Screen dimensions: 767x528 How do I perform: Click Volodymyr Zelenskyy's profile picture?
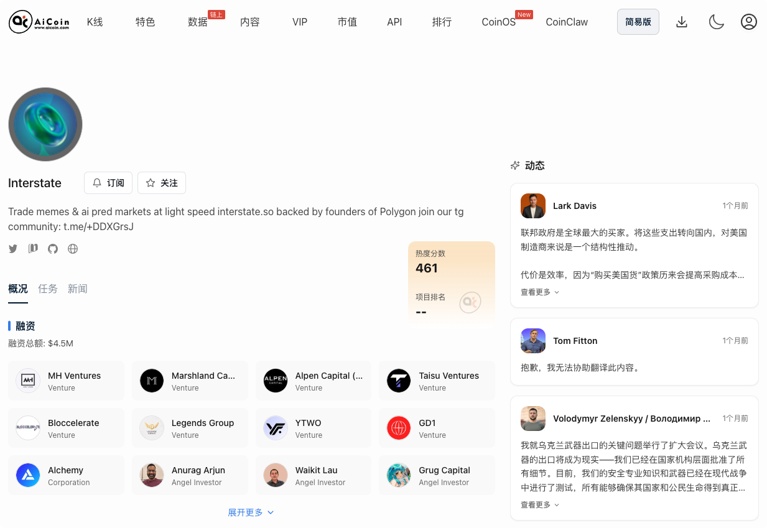coord(533,419)
